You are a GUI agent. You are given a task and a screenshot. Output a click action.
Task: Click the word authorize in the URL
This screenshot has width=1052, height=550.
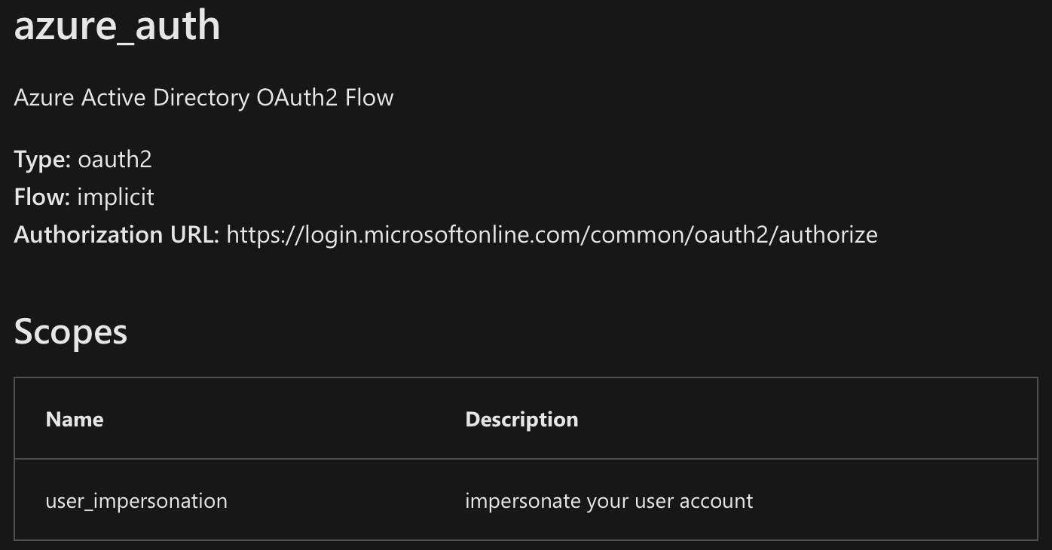coord(828,235)
